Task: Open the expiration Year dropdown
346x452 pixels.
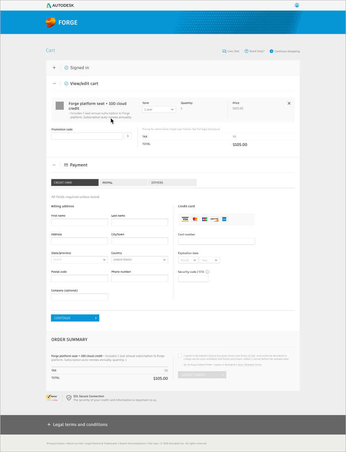Action: click(x=210, y=260)
